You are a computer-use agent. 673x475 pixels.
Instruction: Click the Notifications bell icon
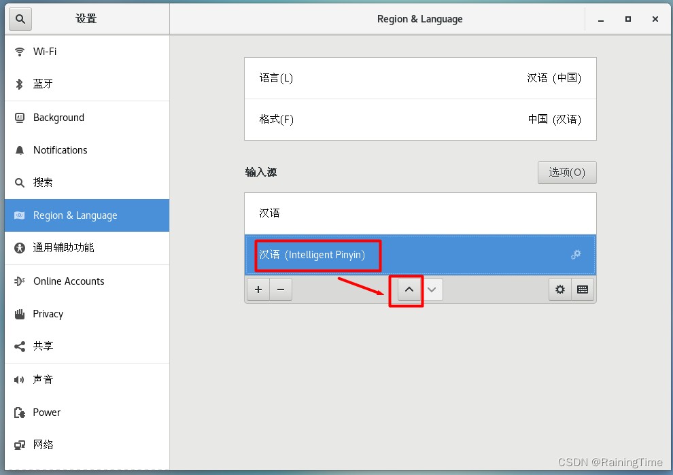pos(19,150)
